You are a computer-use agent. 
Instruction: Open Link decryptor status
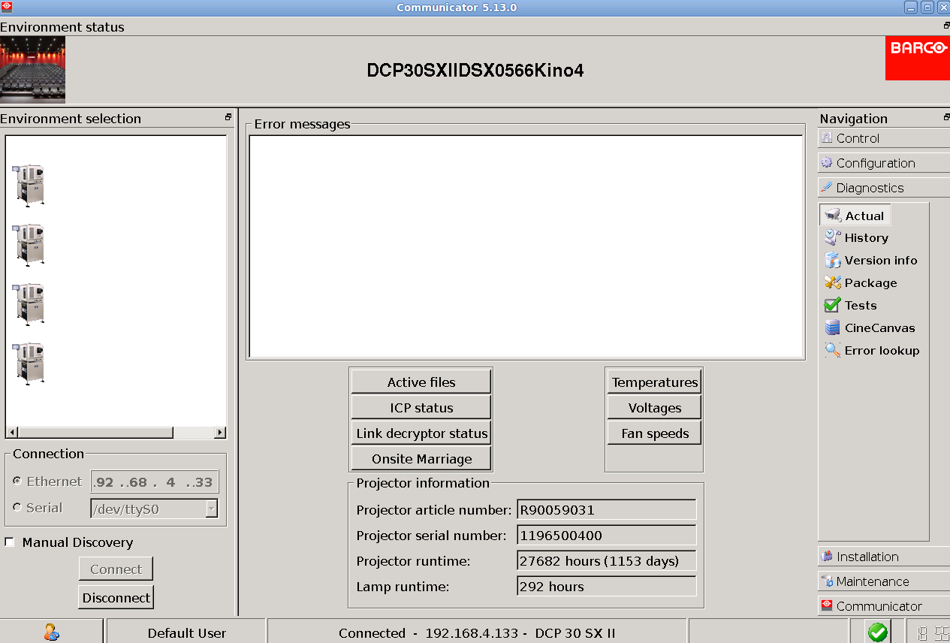[421, 433]
